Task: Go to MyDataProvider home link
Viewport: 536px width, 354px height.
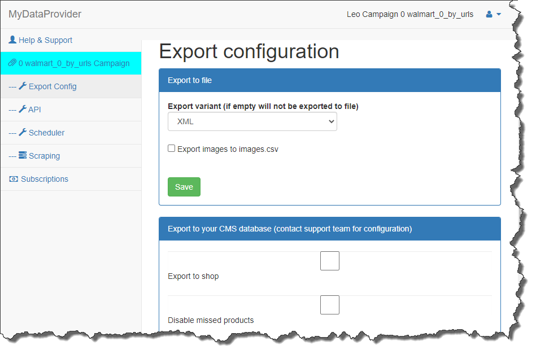Action: pyautogui.click(x=45, y=14)
